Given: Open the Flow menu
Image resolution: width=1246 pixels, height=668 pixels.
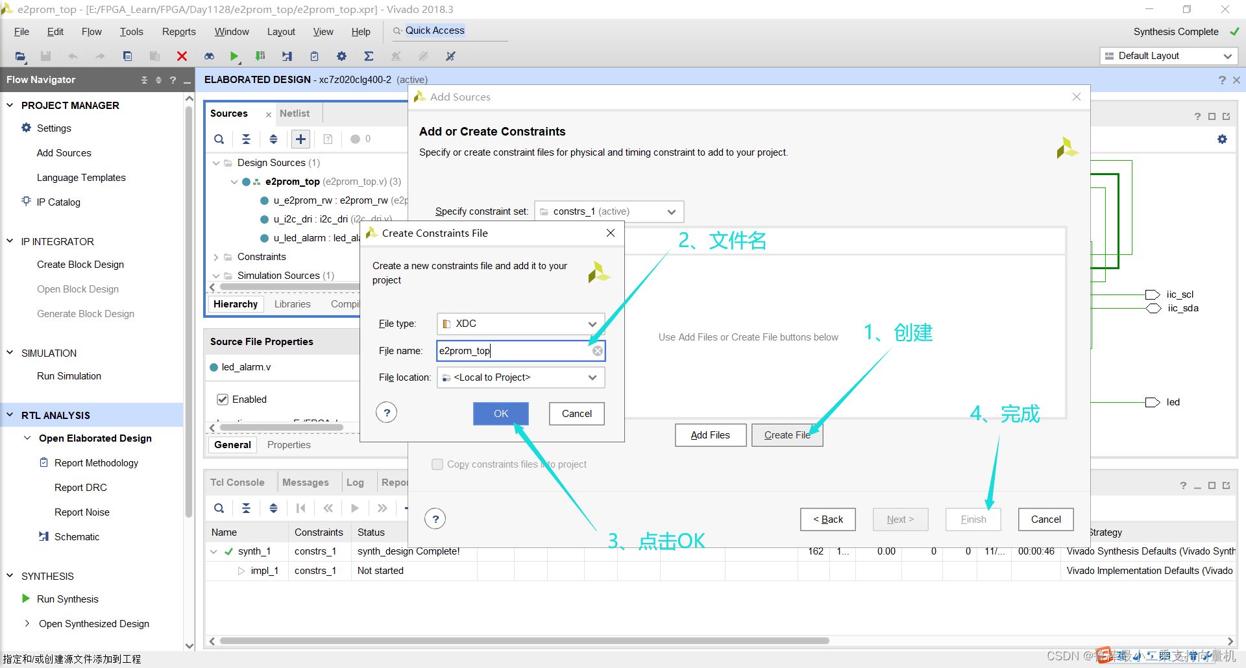Looking at the screenshot, I should (92, 32).
